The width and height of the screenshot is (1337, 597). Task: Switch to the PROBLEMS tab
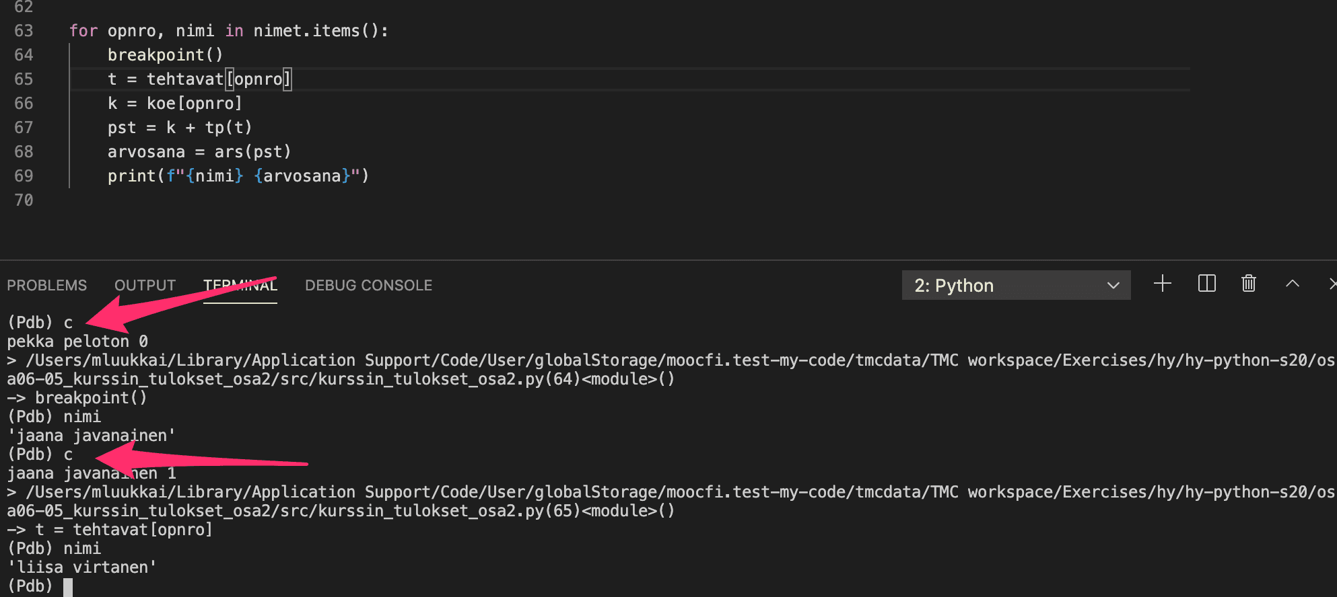coord(47,286)
